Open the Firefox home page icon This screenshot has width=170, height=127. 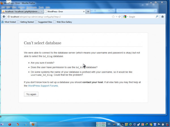[162, 17]
